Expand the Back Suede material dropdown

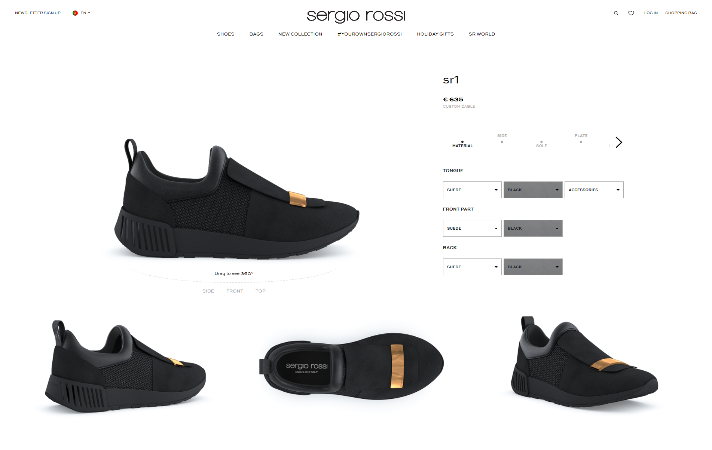[x=472, y=267]
